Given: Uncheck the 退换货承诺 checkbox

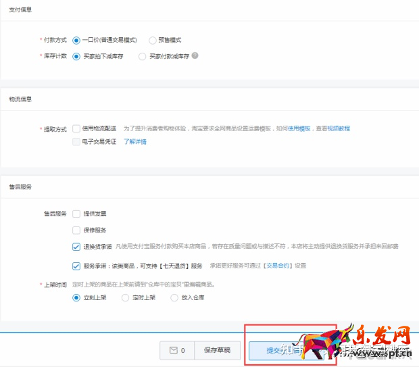Looking at the screenshot, I should pyautogui.click(x=76, y=247).
